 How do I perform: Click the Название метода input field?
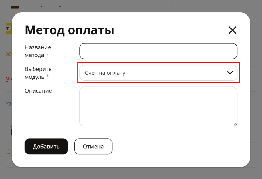(158, 51)
